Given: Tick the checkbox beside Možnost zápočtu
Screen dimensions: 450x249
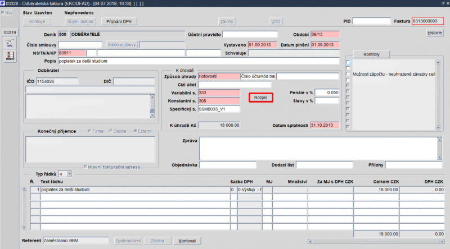Looking at the screenshot, I should pyautogui.click(x=348, y=74).
